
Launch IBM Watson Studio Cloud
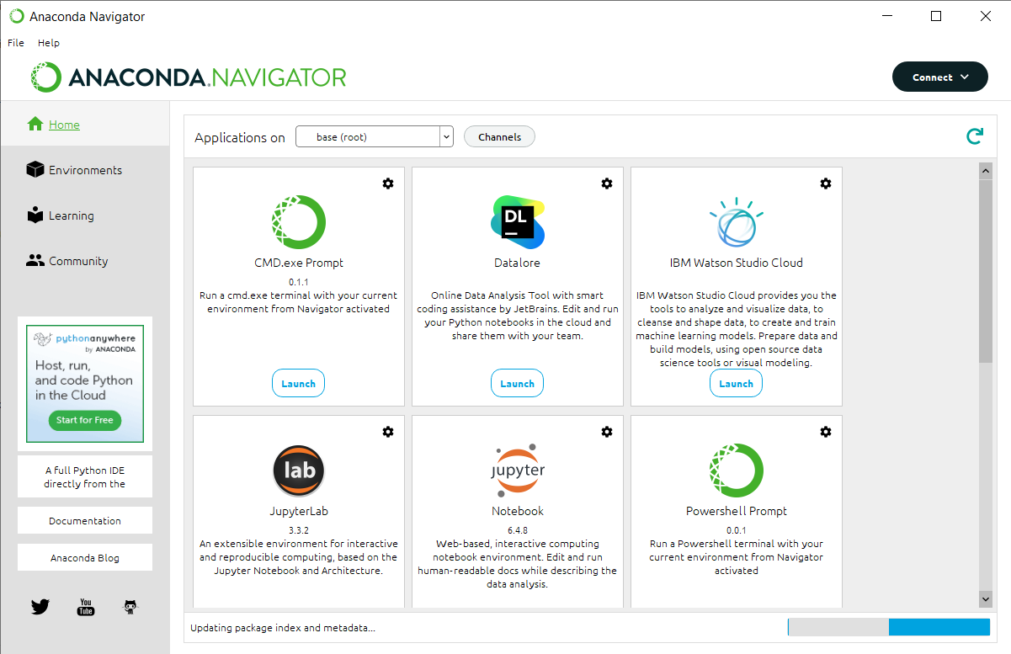point(737,383)
